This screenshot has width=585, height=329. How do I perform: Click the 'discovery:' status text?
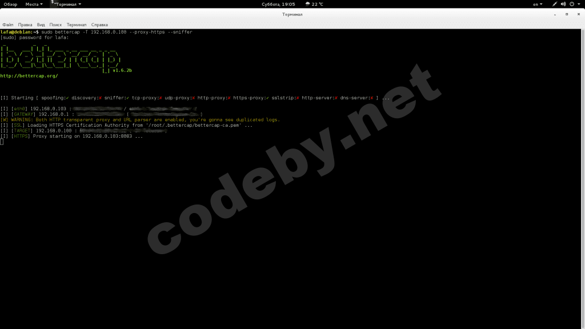[87, 98]
